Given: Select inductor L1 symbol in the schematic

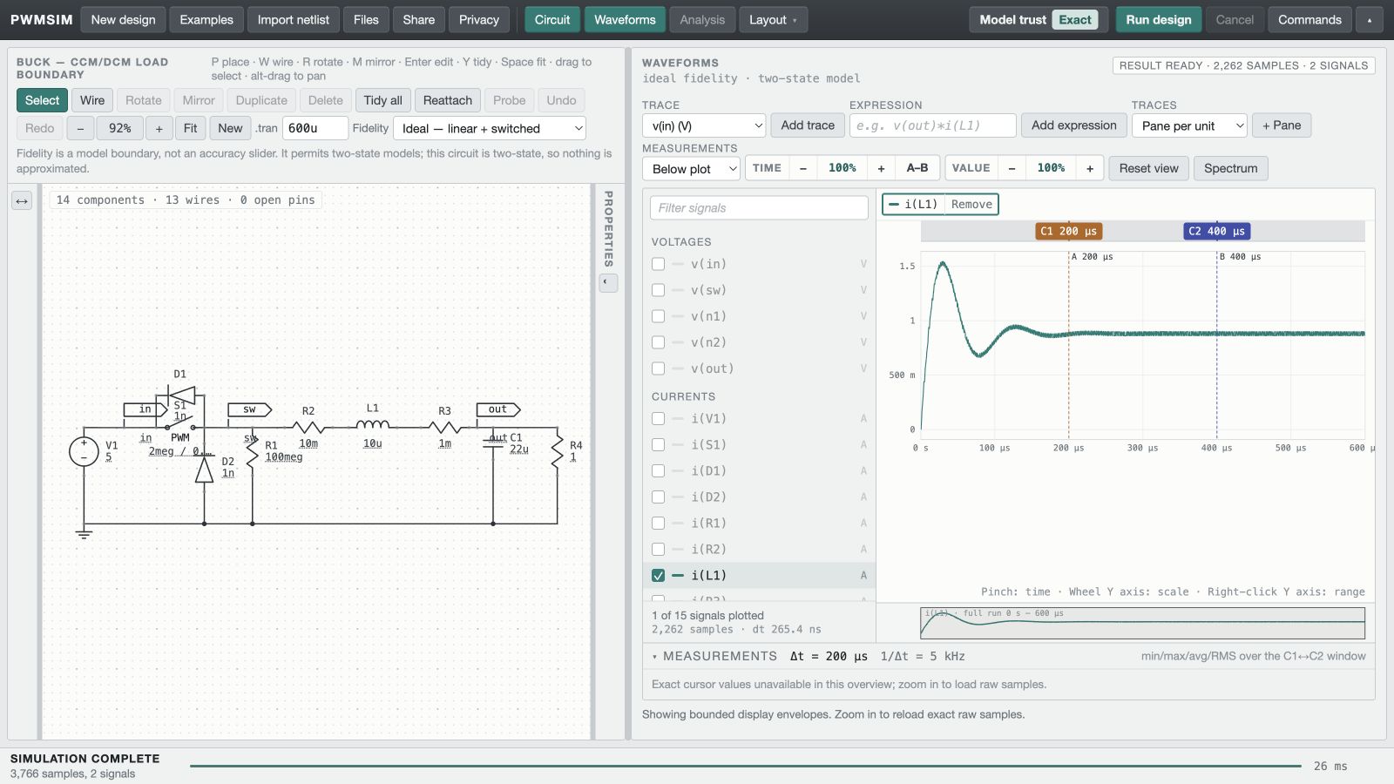Looking at the screenshot, I should coord(373,425).
